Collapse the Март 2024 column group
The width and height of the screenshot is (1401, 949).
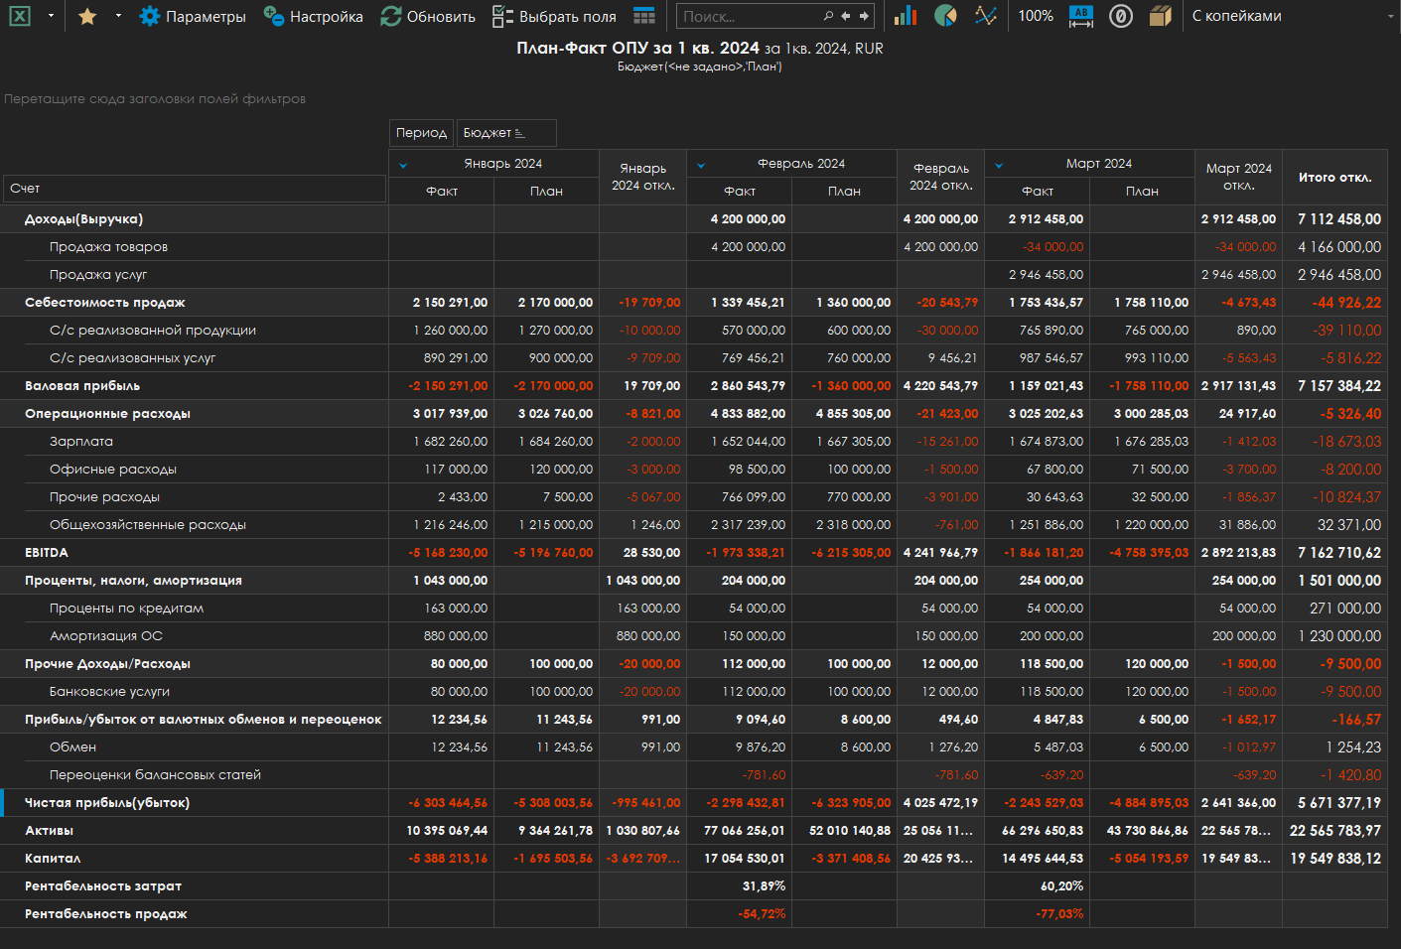(x=999, y=165)
